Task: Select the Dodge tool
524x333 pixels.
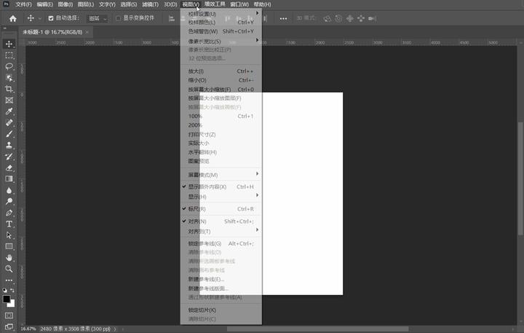Action: pyautogui.click(x=9, y=201)
